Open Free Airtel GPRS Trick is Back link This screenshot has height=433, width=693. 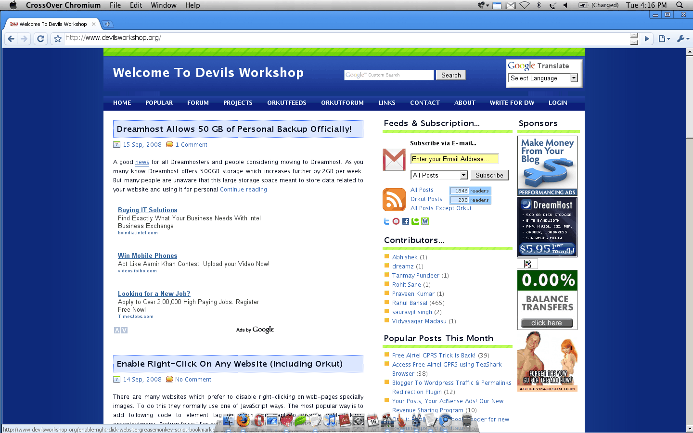(434, 356)
